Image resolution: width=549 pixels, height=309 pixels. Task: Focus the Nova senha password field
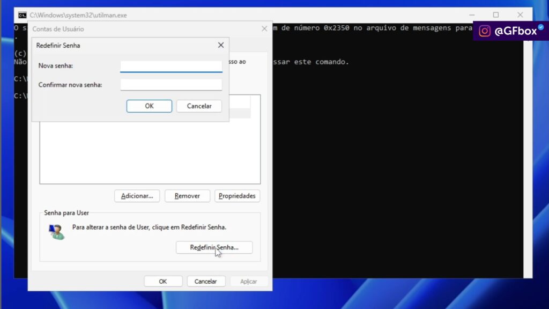tap(171, 66)
